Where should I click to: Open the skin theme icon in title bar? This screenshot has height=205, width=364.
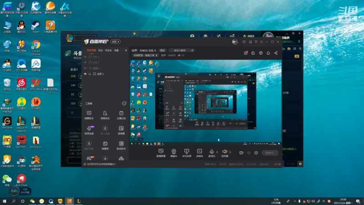256,42
